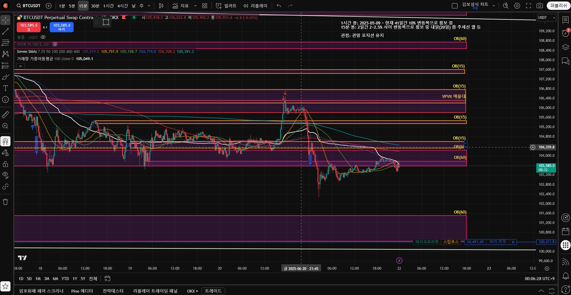Open the quick search icon
This screenshot has height=295, width=571.
point(506,6)
